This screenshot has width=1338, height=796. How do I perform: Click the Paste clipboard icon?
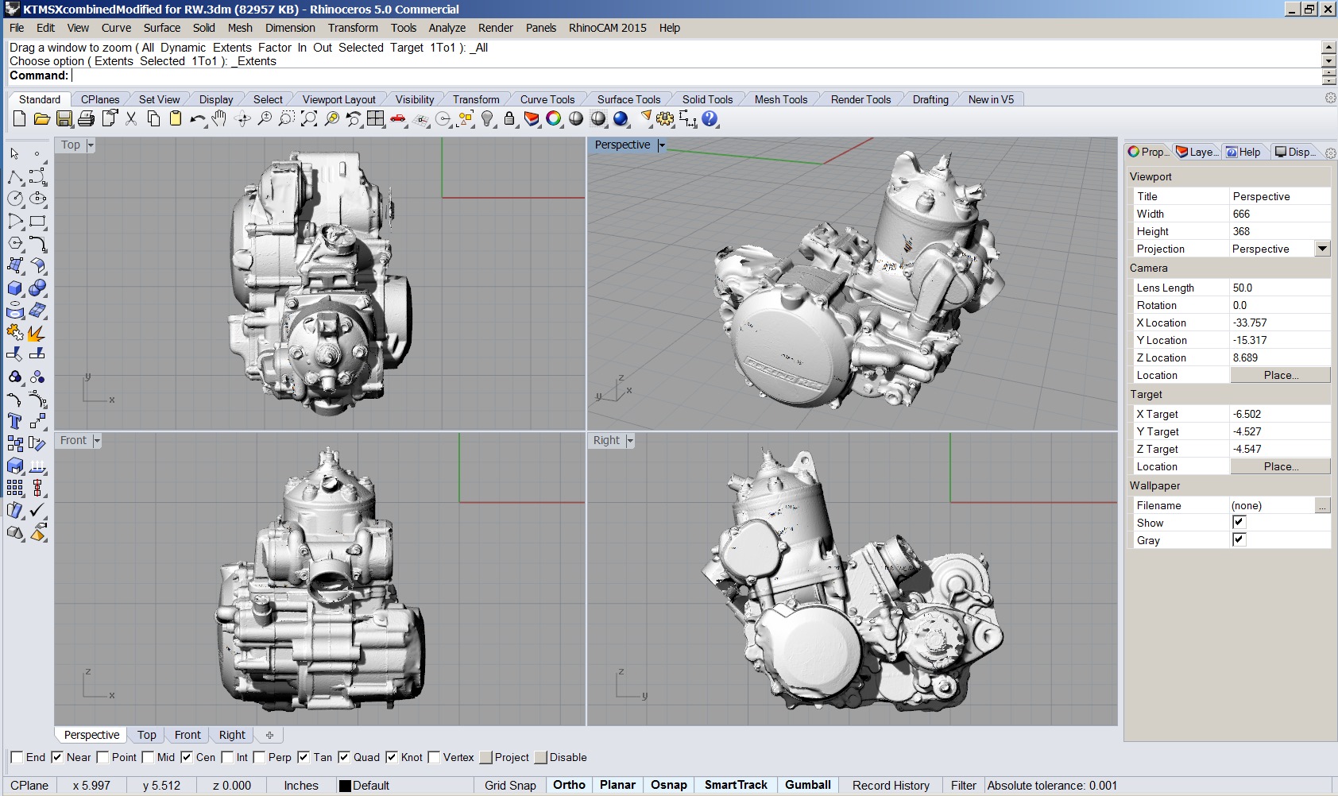coord(176,119)
